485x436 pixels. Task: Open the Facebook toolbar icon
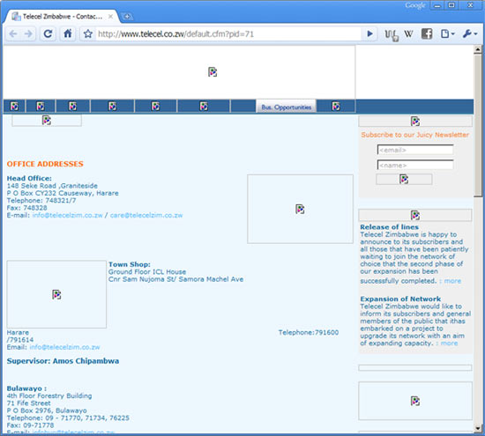427,33
